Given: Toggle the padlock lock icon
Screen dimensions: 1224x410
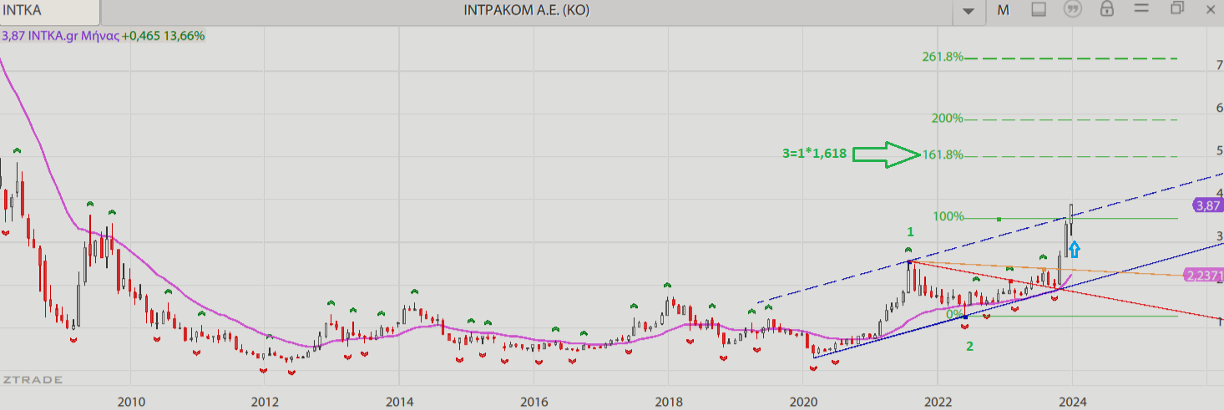Looking at the screenshot, I should [1107, 9].
